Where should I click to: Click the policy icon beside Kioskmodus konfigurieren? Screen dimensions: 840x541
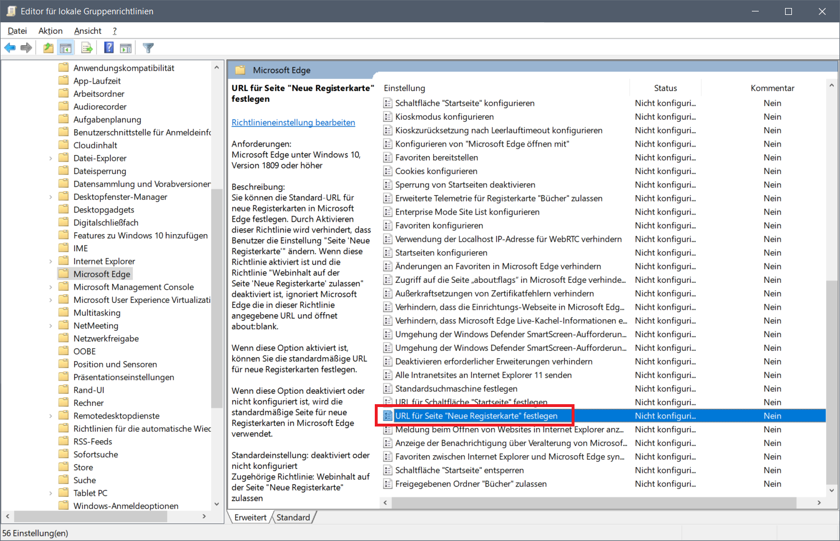(x=388, y=117)
